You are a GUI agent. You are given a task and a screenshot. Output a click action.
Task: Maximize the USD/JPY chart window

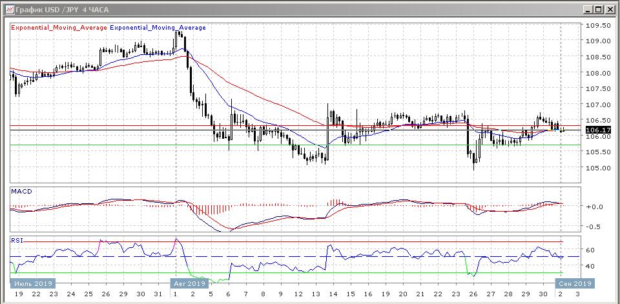tap(598, 9)
